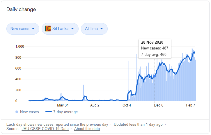Click the 7-day average legend label
This screenshot has height=135, width=211.
coord(65,112)
